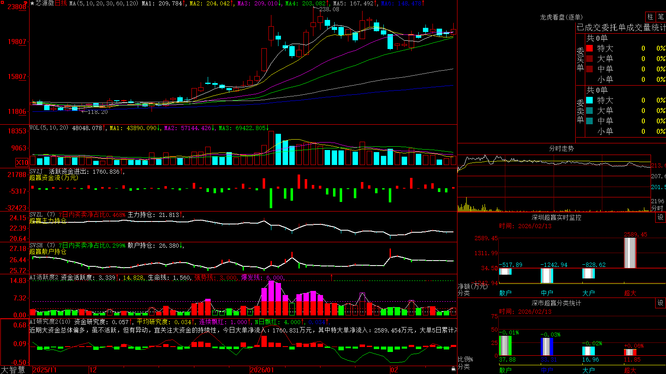This screenshot has height=374, width=666.
Task: Switch order view to 笔 (tick) mode
Action: (x=661, y=17)
